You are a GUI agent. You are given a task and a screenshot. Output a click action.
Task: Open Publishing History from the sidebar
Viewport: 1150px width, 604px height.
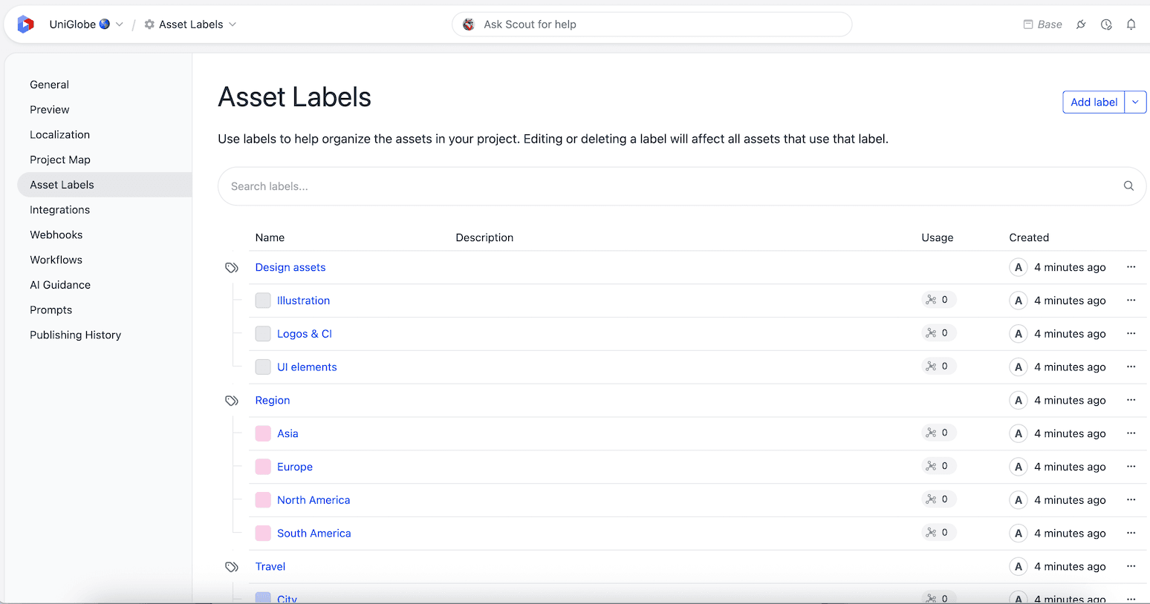(x=75, y=335)
